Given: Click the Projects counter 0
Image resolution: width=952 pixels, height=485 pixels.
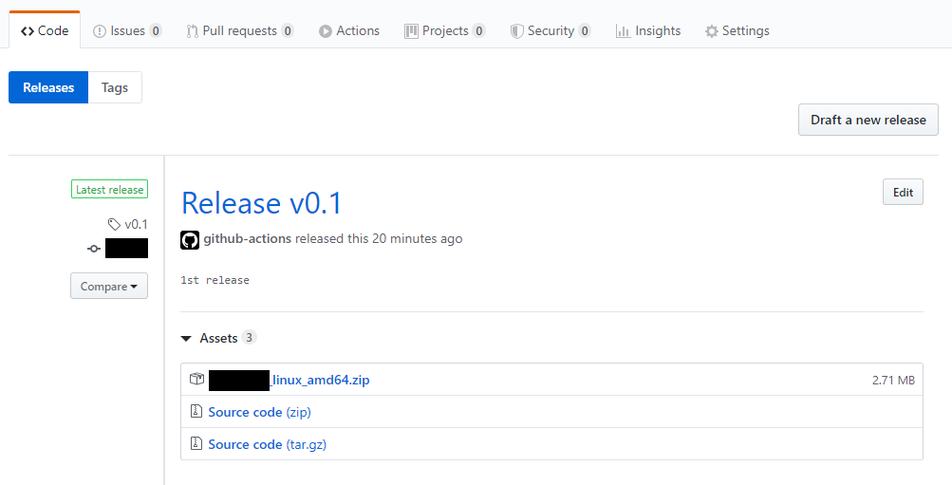Looking at the screenshot, I should coord(479,30).
